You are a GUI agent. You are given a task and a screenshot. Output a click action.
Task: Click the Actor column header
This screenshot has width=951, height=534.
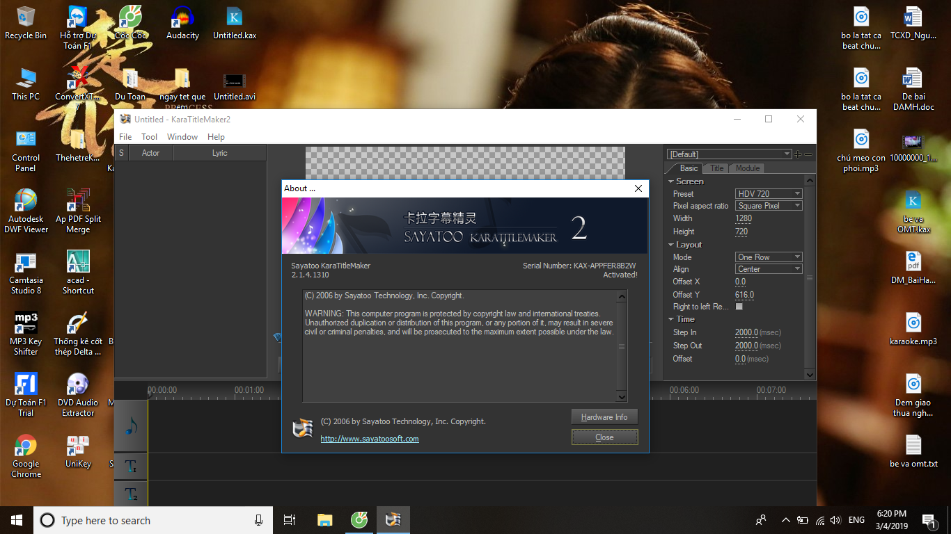[150, 153]
